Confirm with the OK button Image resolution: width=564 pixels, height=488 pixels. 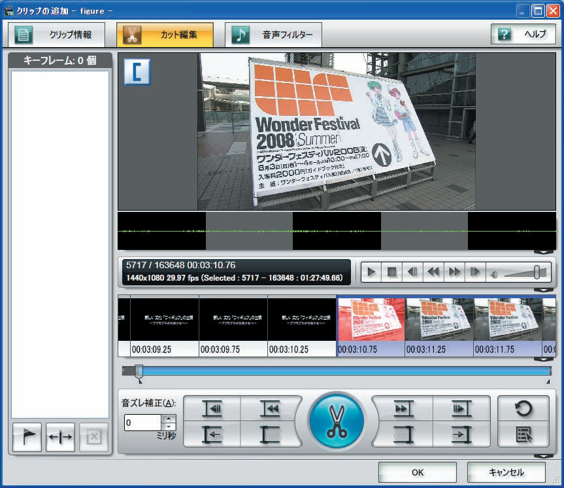(418, 472)
